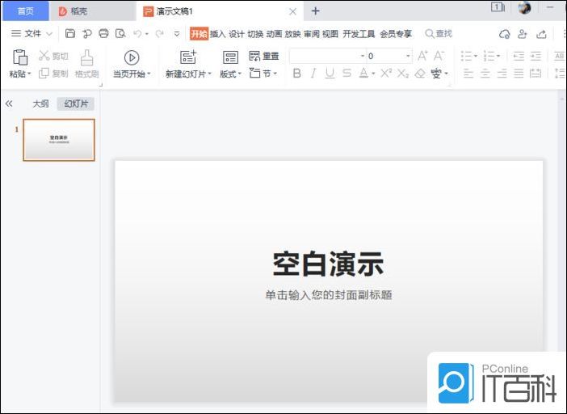Align text left
Viewport: 567px width, 414px height.
[468, 74]
